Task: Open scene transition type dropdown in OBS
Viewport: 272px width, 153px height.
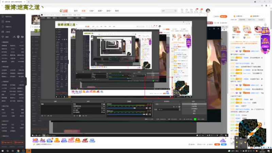Action: coord(167,104)
